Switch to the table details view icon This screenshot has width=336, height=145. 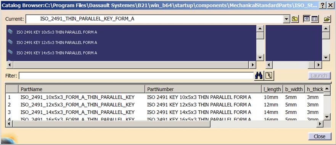315,19
